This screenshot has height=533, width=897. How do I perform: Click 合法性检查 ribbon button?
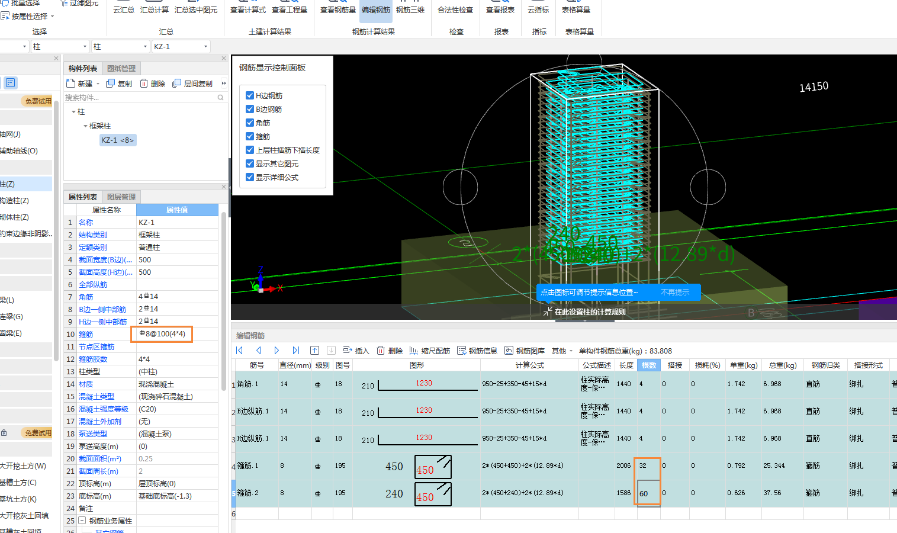click(455, 7)
